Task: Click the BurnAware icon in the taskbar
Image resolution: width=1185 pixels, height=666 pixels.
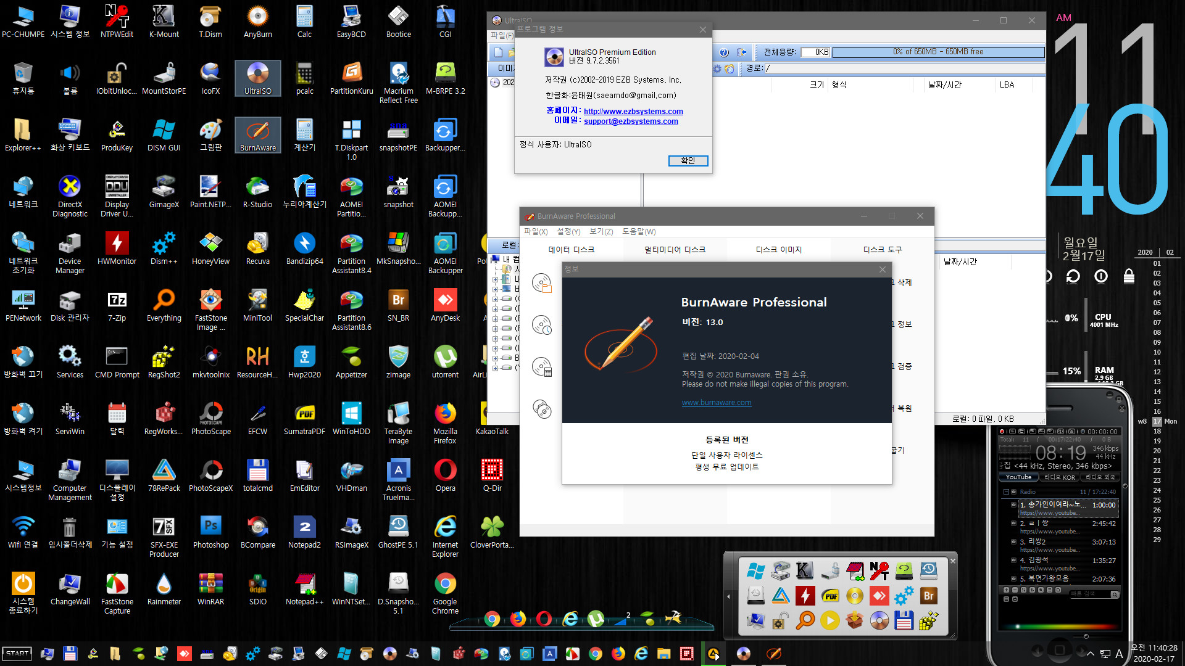Action: tap(773, 654)
